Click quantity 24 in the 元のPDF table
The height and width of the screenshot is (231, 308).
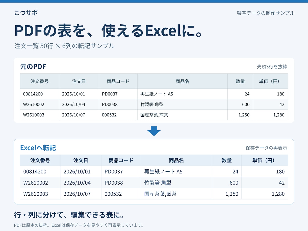[247, 94]
